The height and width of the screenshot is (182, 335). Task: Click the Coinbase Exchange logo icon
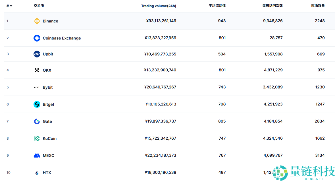[x=37, y=38]
